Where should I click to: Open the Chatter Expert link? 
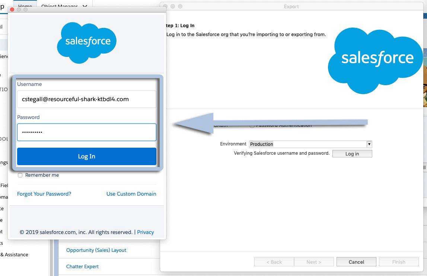(x=82, y=266)
